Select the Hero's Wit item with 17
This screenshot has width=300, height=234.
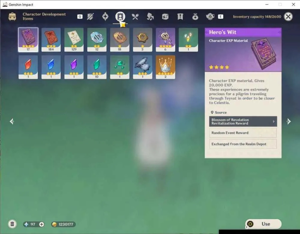(28, 40)
